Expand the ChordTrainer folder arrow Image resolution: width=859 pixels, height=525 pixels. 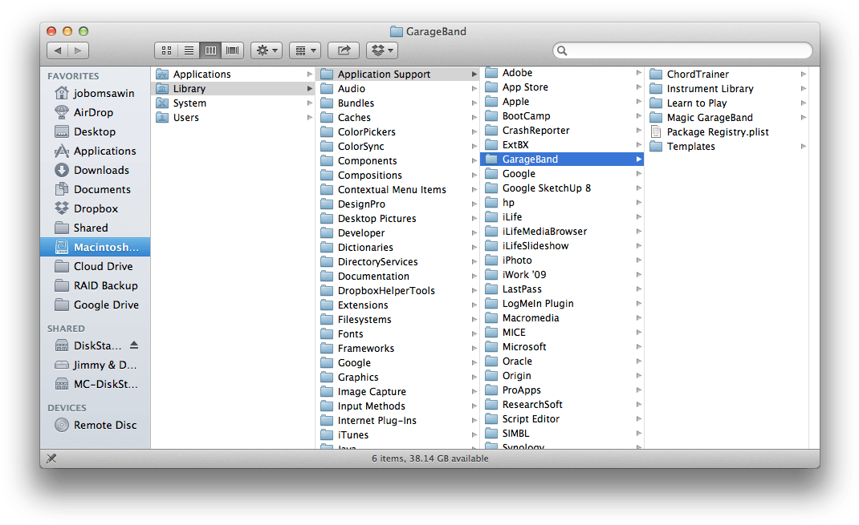click(803, 74)
